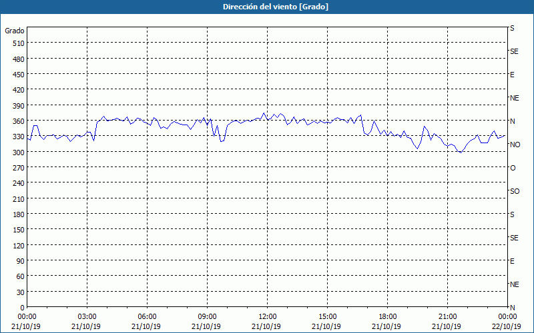The width and height of the screenshot is (534, 333).
Task: Select the 480 y-axis value
Action: click(19, 59)
